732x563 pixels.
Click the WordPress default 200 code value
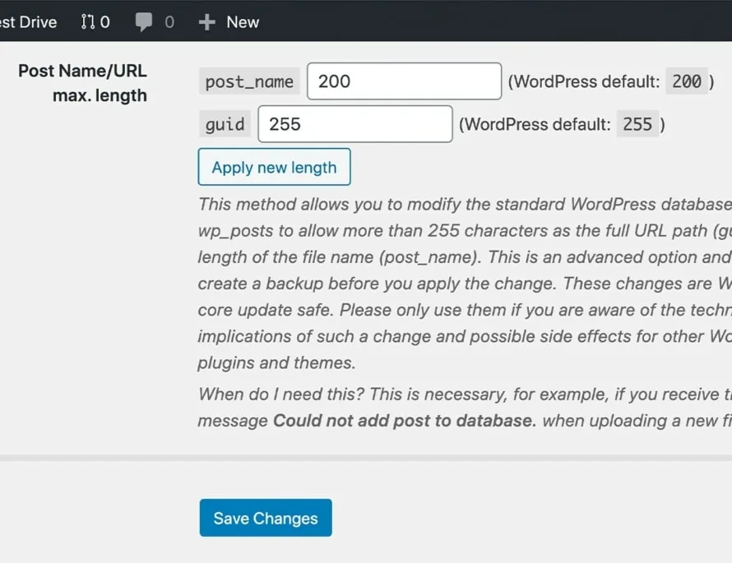(x=687, y=81)
